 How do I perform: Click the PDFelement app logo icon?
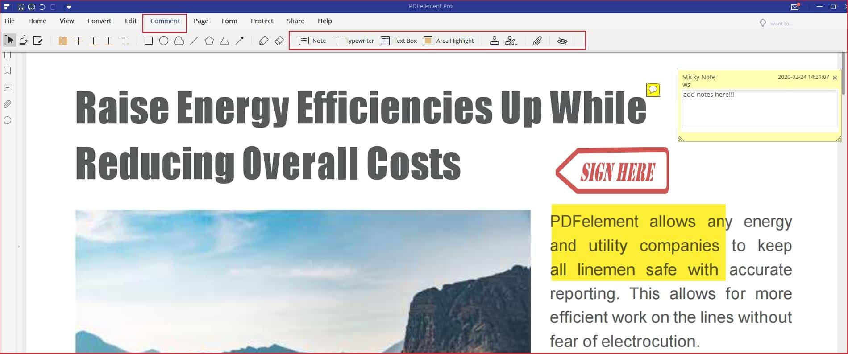pyautogui.click(x=7, y=7)
